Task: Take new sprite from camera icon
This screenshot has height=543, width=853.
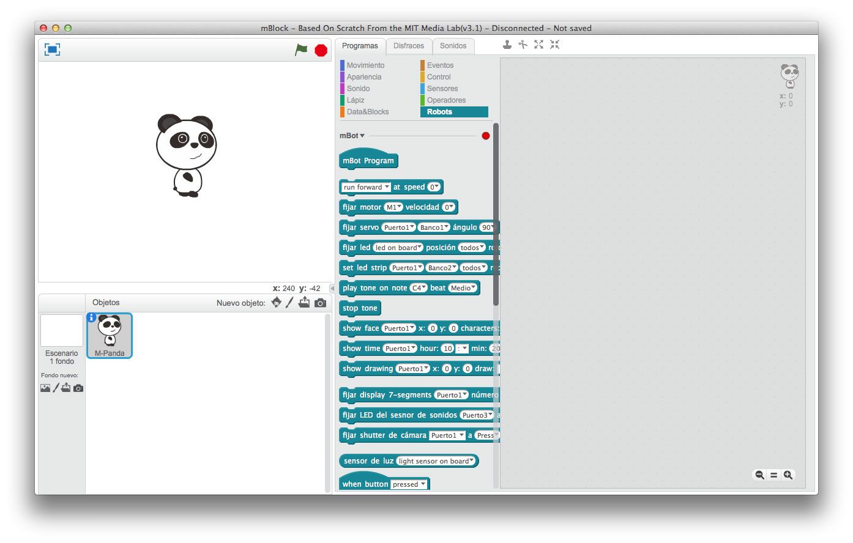Action: 320,303
